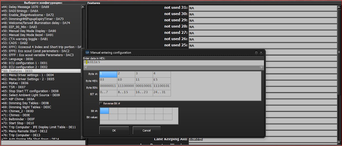The width and height of the screenshot is (342, 146).
Task: Click the Enter data in HEX field
Action: click(173, 62)
